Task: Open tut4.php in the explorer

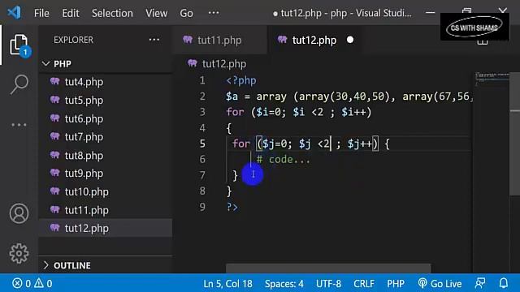Action: (84, 82)
